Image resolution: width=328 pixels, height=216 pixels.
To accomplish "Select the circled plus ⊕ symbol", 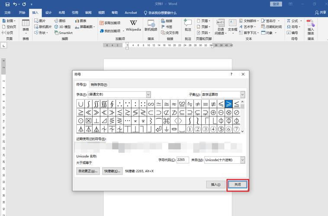I will pyautogui.click(x=213, y=113).
